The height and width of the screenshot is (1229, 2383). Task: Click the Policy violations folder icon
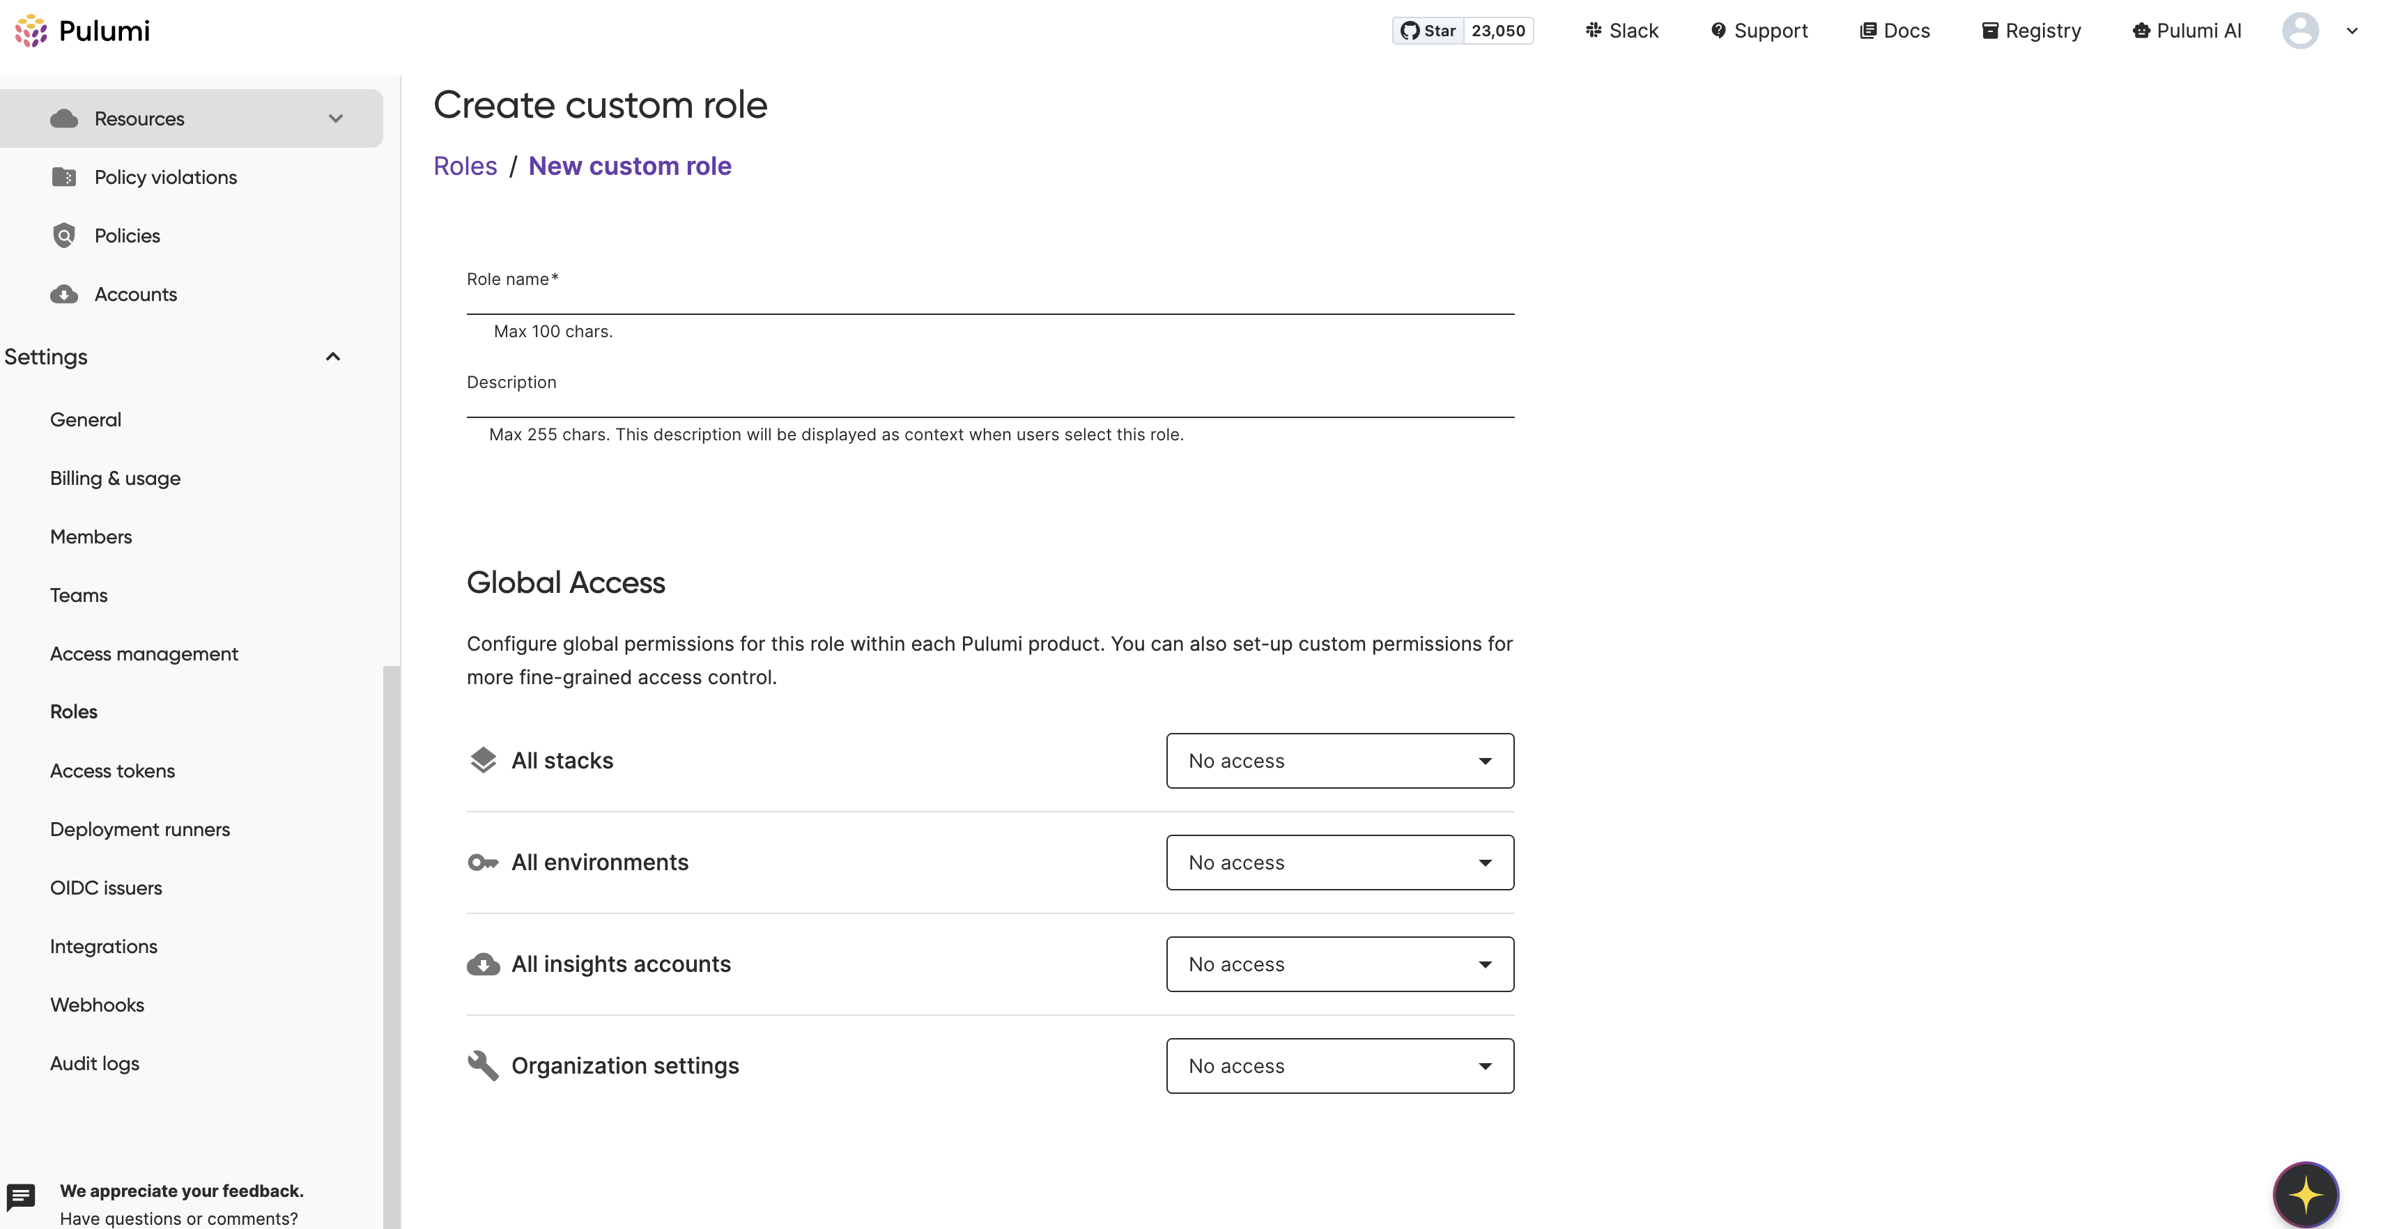pyautogui.click(x=64, y=177)
